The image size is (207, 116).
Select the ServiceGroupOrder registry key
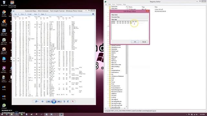(117, 105)
